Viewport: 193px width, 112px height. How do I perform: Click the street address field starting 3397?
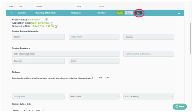click(66, 54)
